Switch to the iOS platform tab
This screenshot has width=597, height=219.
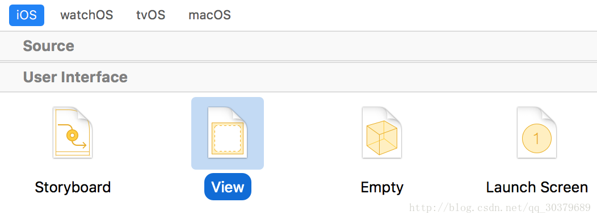coord(27,15)
